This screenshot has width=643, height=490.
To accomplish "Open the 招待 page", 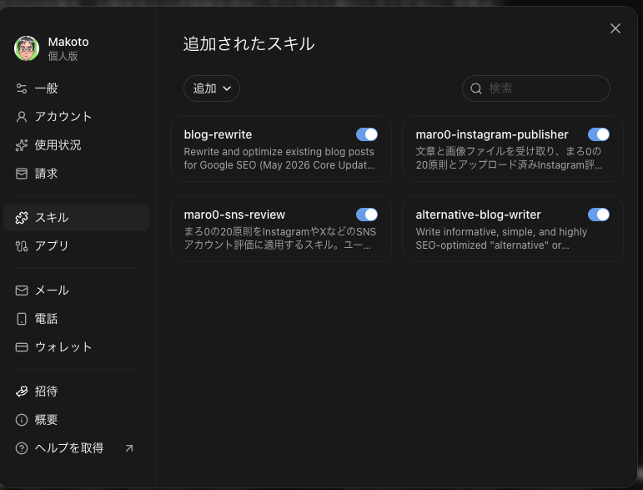I will coord(76,391).
